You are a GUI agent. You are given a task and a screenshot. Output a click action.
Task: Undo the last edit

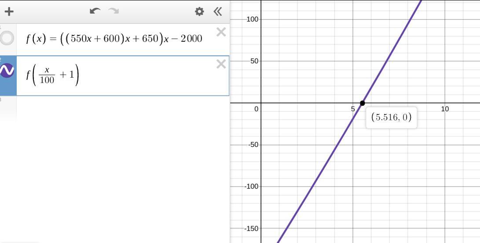[95, 11]
